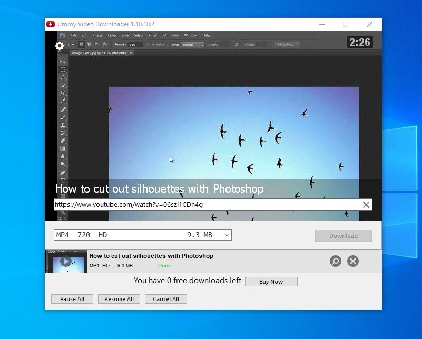Remove the finished download with X icon
This screenshot has height=339, width=422.
(353, 261)
